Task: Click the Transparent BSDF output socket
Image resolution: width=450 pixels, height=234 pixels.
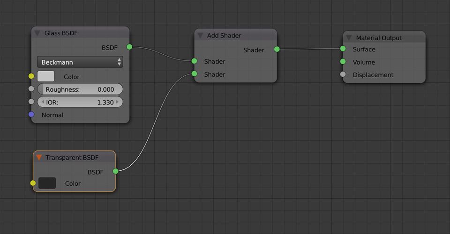Action: 116,171
